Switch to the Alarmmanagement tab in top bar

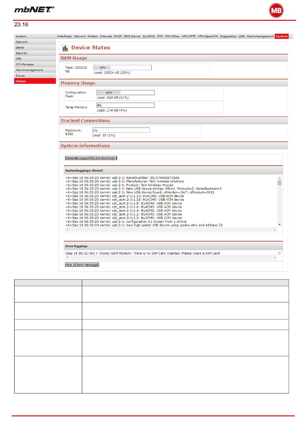click(260, 36)
